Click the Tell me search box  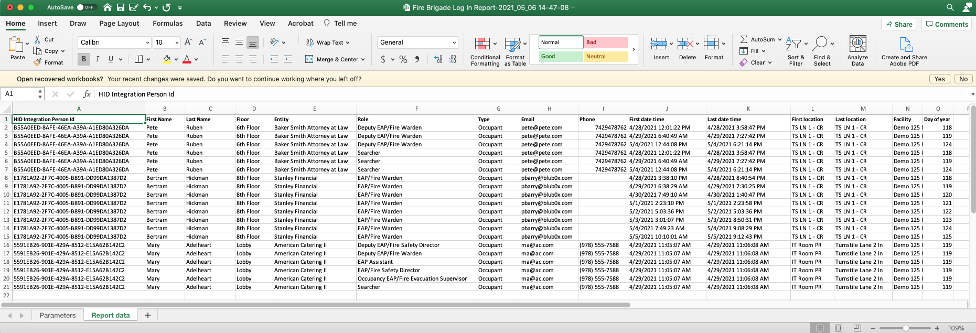pyautogui.click(x=340, y=23)
